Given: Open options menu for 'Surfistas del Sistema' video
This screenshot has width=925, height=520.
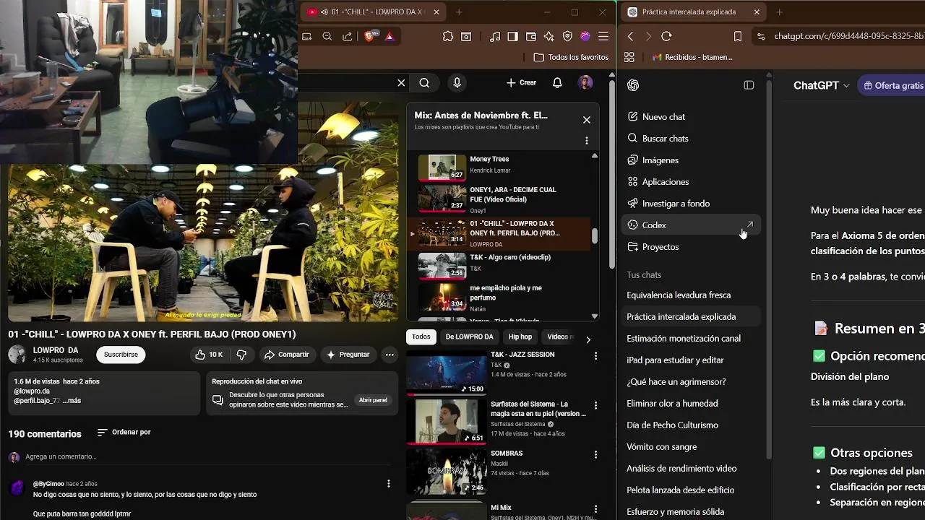Looking at the screenshot, I should pyautogui.click(x=595, y=406).
